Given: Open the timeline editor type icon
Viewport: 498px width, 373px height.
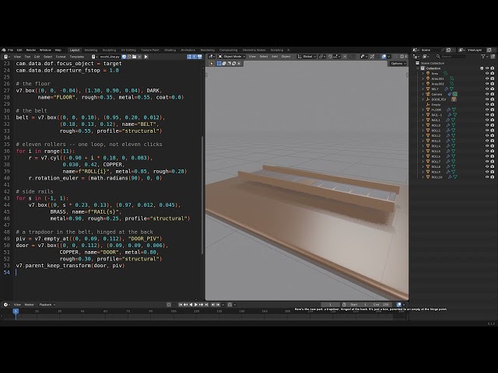Looking at the screenshot, I should pyautogui.click(x=6, y=305).
